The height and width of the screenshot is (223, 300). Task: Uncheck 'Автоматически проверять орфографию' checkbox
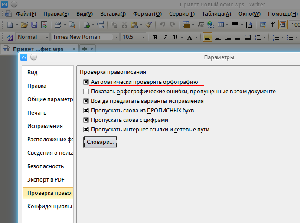tap(86, 82)
